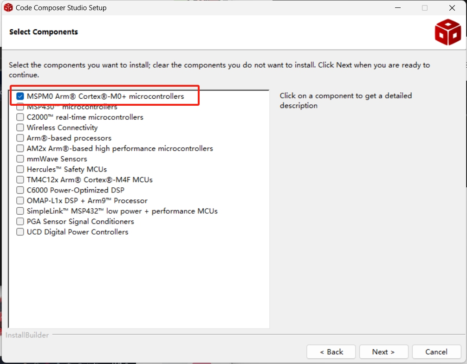The image size is (467, 364).
Task: Click the red cube logo in the header
Action: click(x=448, y=32)
